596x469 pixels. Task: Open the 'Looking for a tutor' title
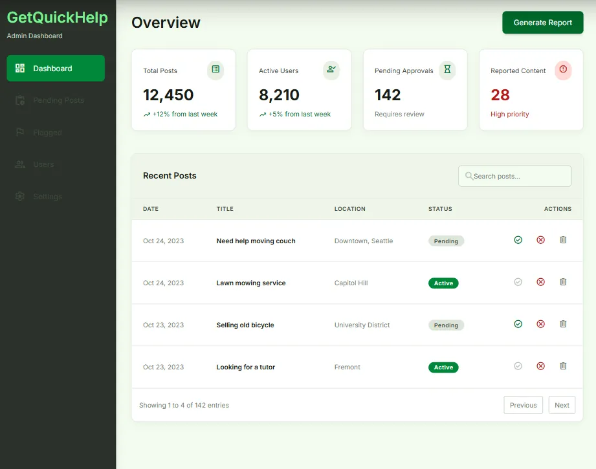245,367
